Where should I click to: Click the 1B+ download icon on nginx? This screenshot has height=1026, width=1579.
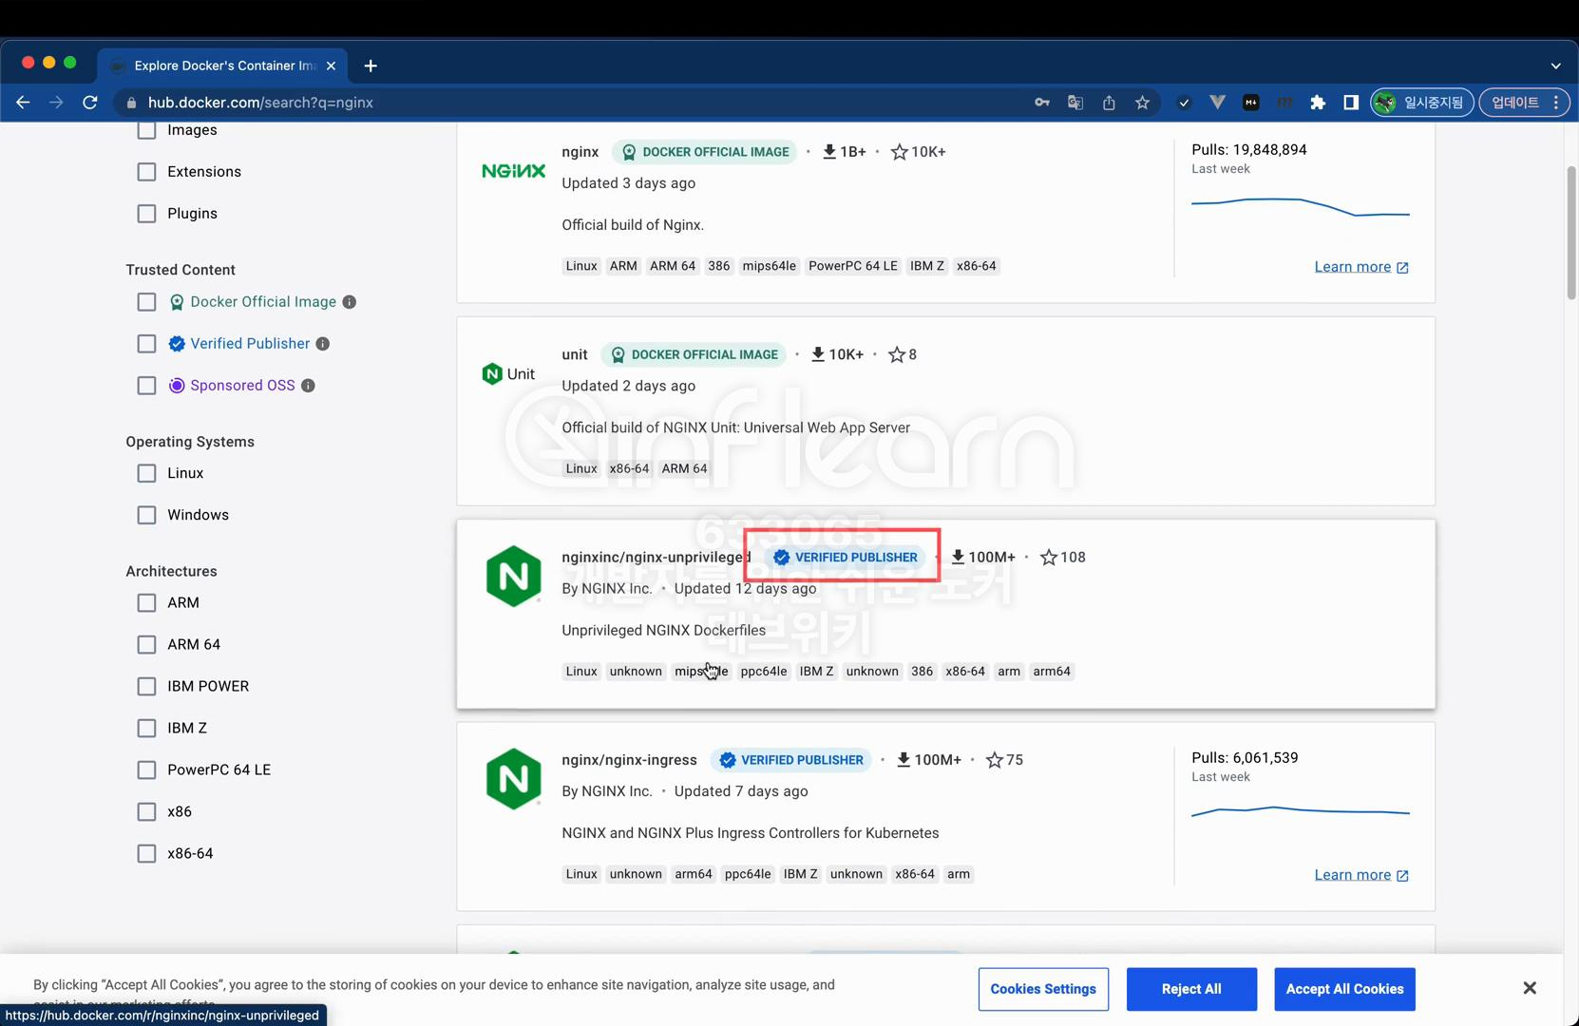coord(829,152)
